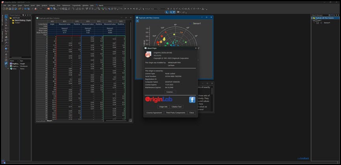
Task: Click the Name column header in Project Explorer
Action: coord(14,61)
